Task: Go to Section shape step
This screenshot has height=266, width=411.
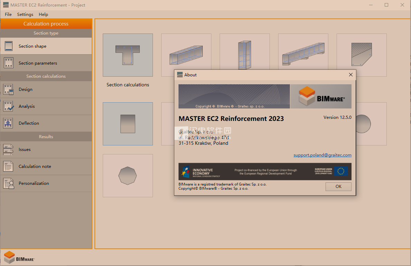Action: [x=46, y=46]
